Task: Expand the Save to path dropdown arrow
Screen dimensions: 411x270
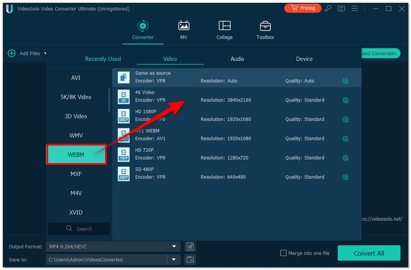Action: (174, 259)
